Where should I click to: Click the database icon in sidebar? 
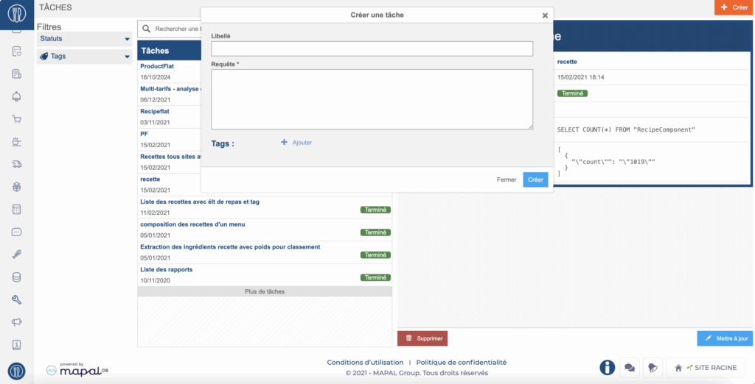coord(16,277)
